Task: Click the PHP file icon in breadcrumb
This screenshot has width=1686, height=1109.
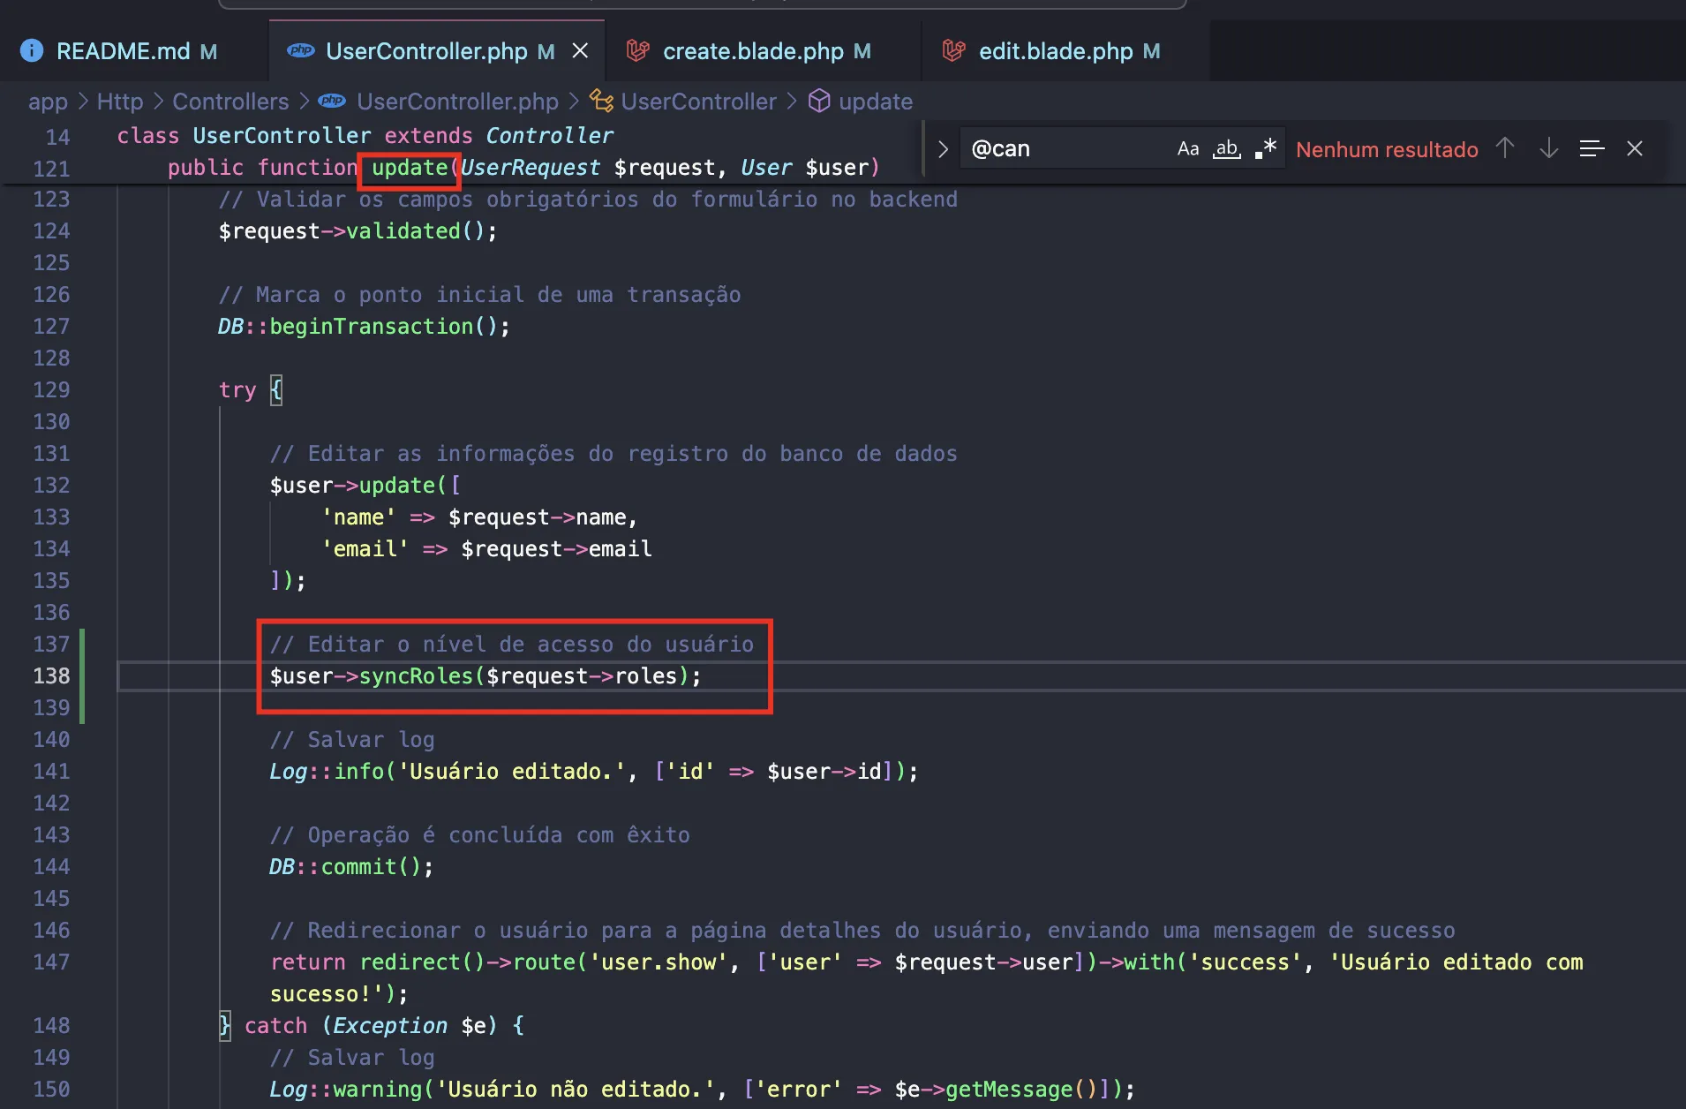Action: (332, 102)
